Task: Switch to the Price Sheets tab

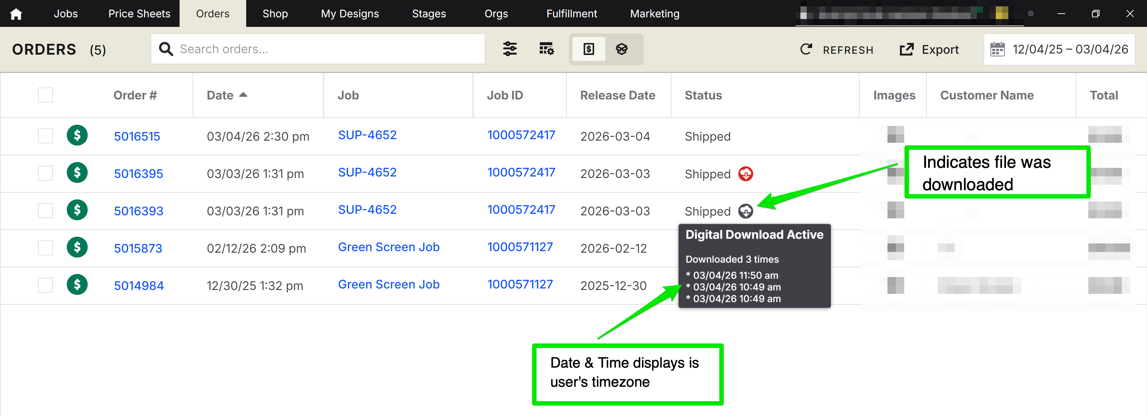Action: [x=139, y=14]
